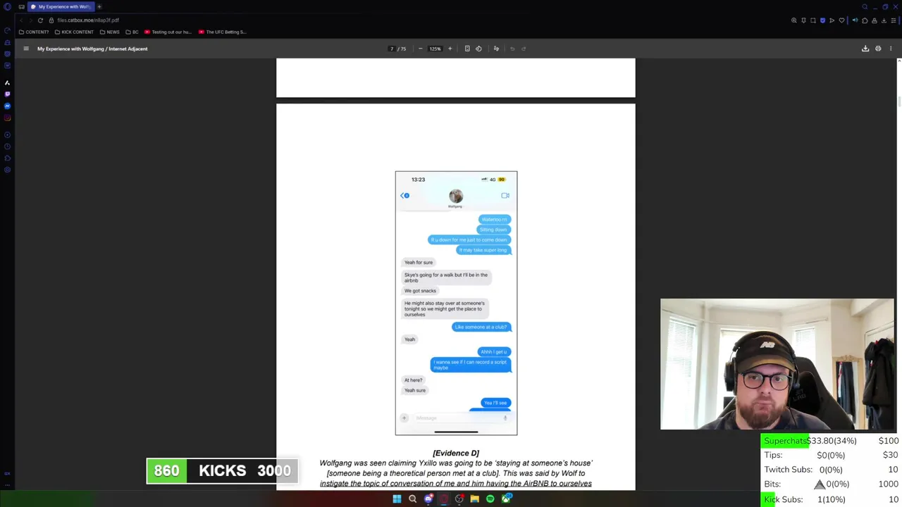Image resolution: width=902 pixels, height=507 pixels.
Task: Open the Testing out our hu... bookmark
Action: point(168,32)
